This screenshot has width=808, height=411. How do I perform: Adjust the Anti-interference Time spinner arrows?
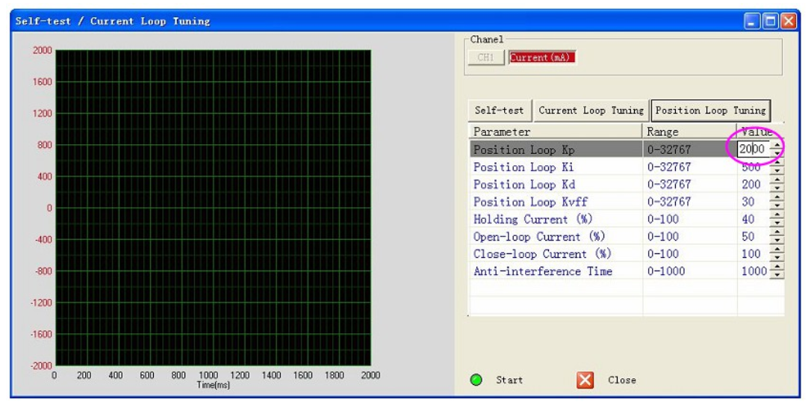pos(777,271)
